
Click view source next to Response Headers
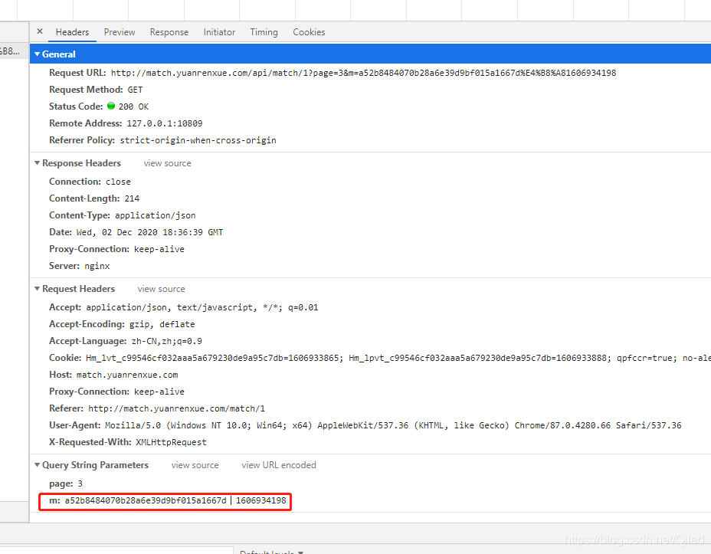pos(167,163)
